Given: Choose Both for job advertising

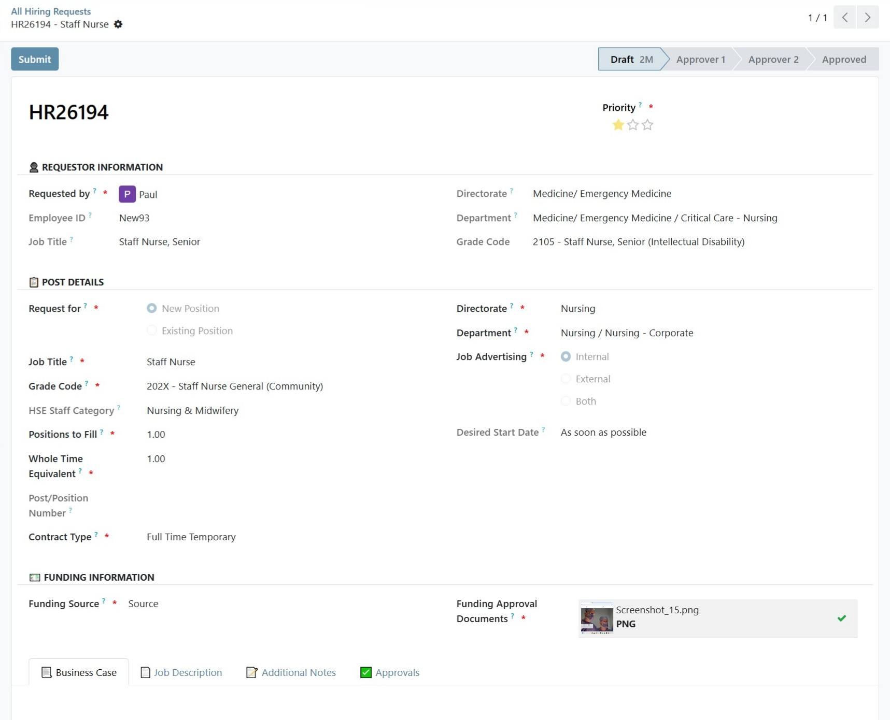Looking at the screenshot, I should click(566, 401).
